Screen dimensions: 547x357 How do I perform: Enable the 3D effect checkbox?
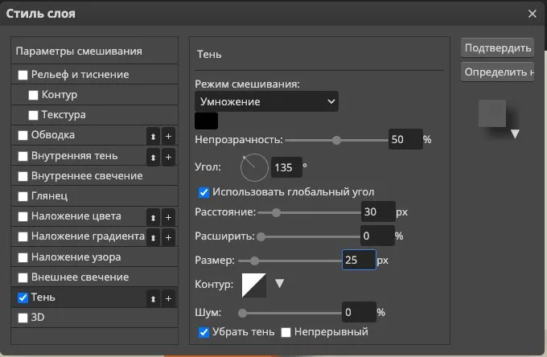click(x=23, y=318)
